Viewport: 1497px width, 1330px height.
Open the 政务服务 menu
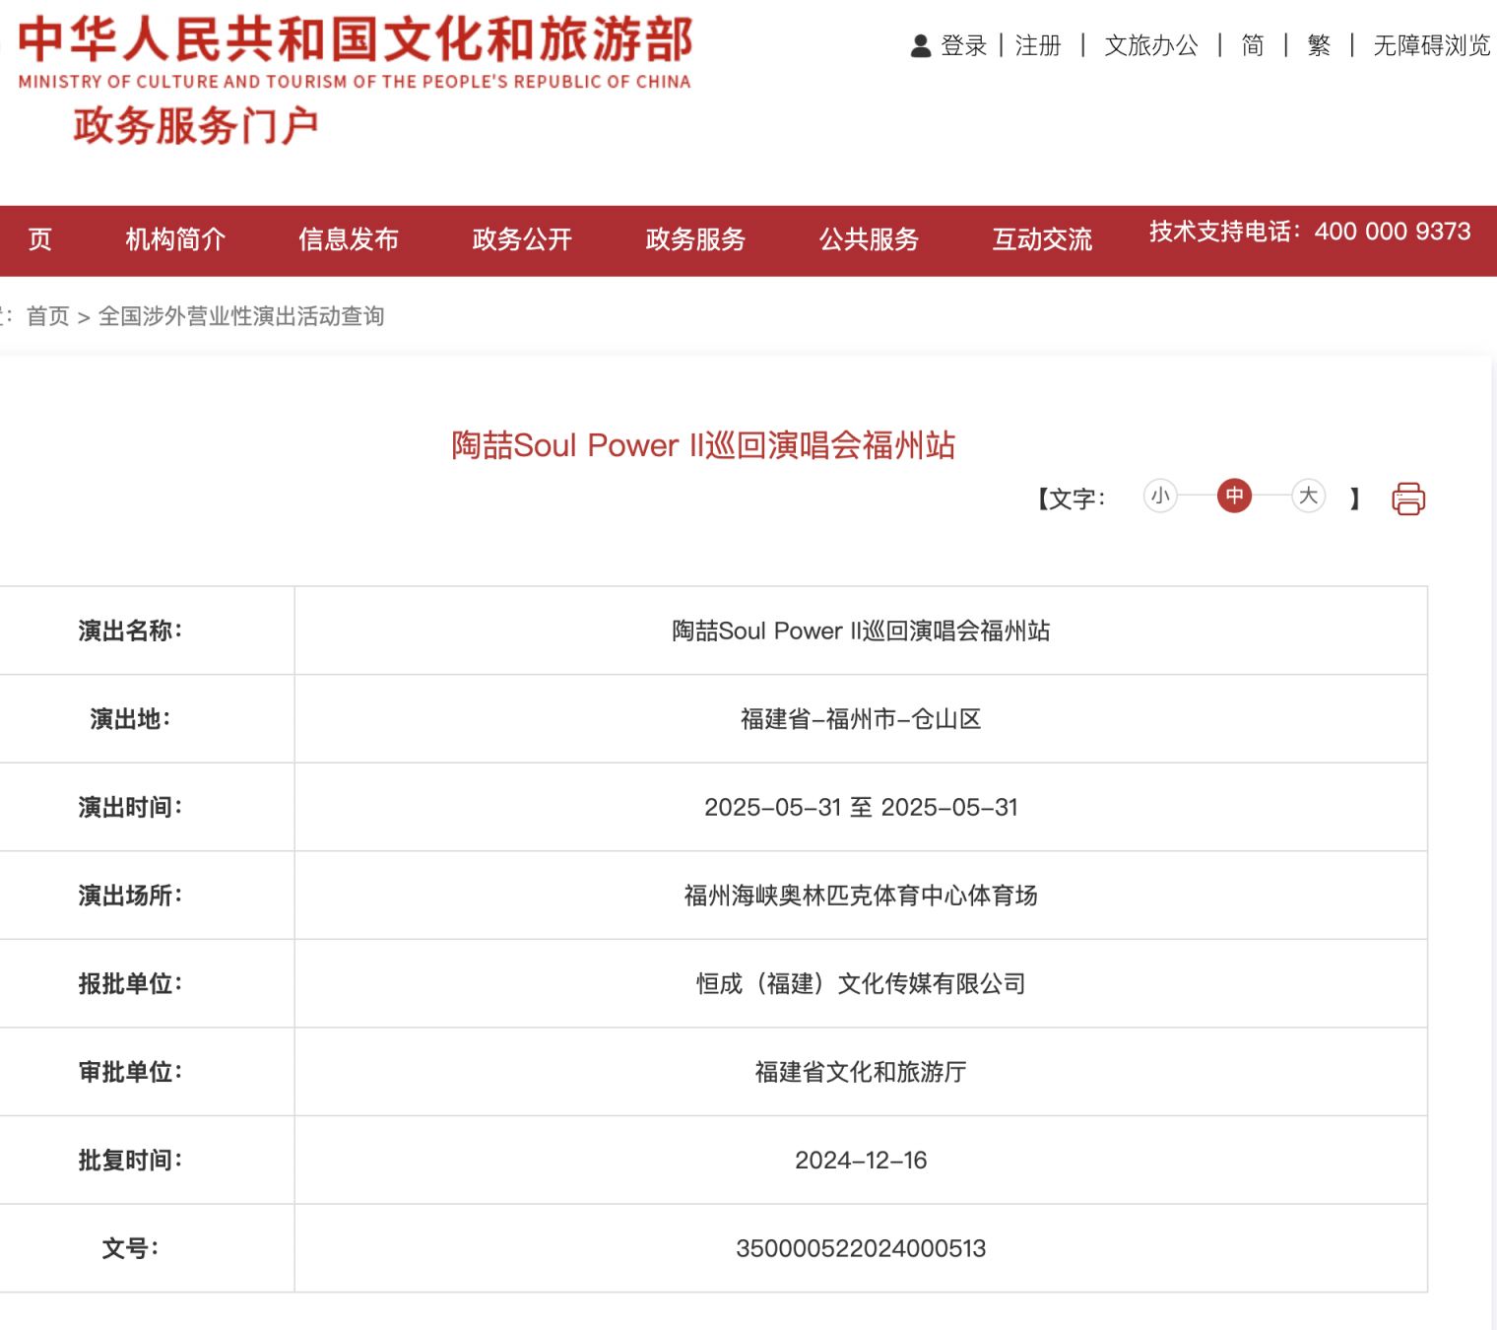(695, 239)
